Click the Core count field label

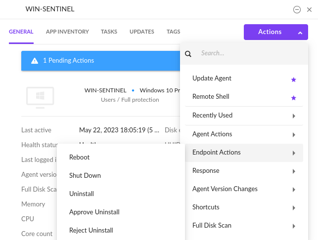(x=37, y=234)
